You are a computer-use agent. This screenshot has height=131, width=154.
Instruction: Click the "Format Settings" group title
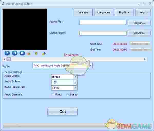point(13,72)
